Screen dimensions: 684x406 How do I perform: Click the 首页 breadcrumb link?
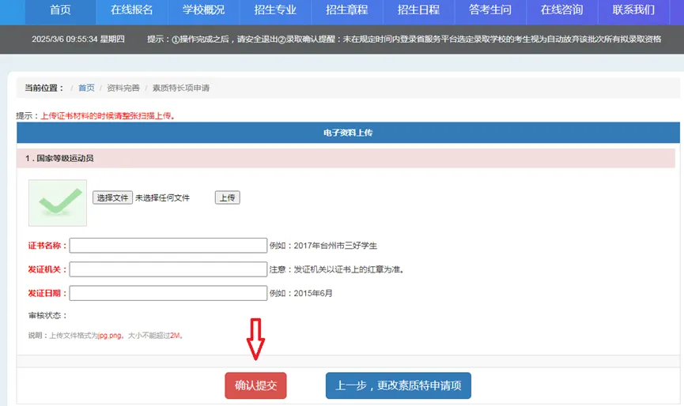(x=86, y=88)
